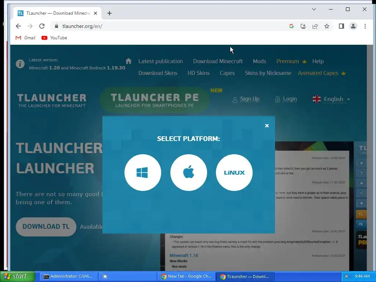Open Download Skins menu item
The image size is (376, 282).
click(x=158, y=73)
